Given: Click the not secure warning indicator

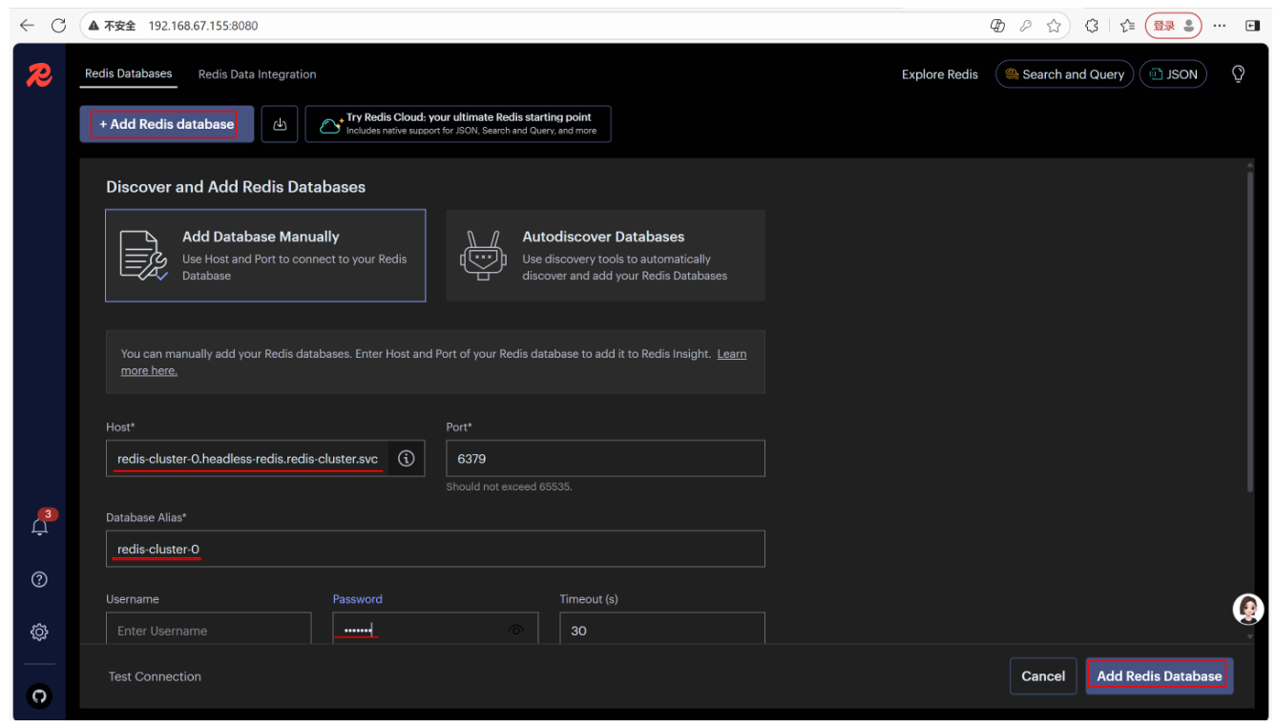Looking at the screenshot, I should tap(112, 26).
